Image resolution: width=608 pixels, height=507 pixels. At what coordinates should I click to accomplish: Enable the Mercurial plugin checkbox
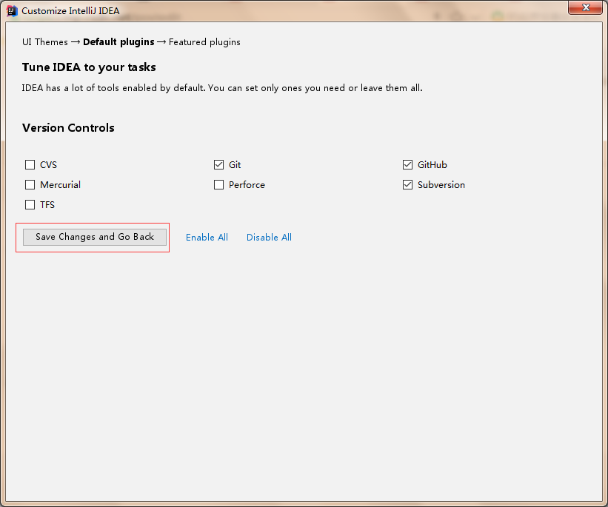[x=30, y=185]
